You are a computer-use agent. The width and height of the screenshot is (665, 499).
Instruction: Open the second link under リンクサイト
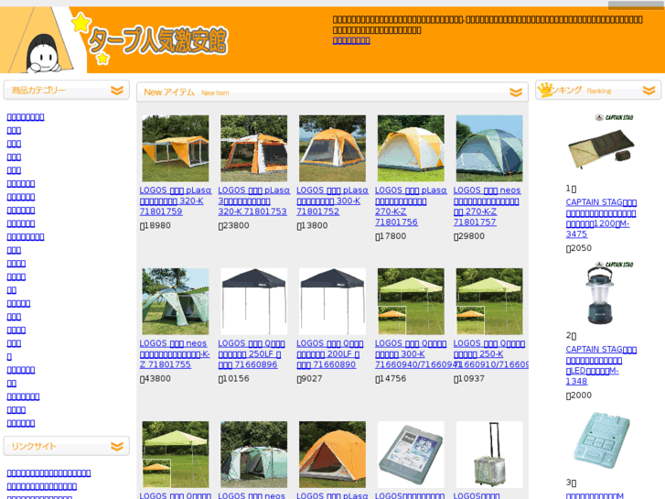point(41,486)
